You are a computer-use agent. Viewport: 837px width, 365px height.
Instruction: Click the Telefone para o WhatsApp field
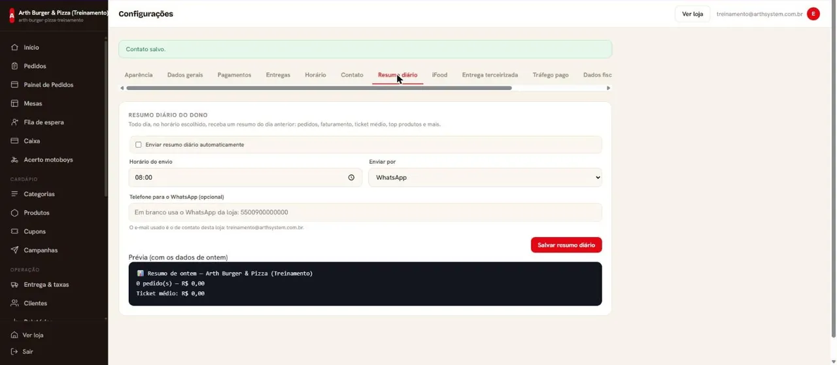(x=366, y=212)
